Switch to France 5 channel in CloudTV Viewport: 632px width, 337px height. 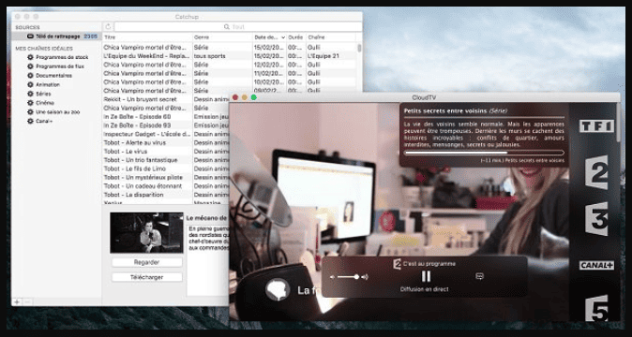(596, 308)
